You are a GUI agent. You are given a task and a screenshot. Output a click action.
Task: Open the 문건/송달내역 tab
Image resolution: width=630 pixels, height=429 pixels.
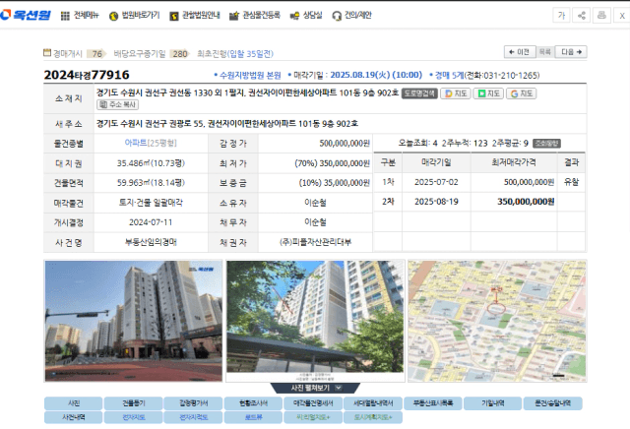552,403
